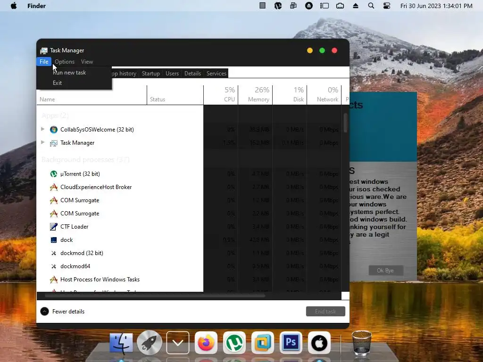Image resolution: width=483 pixels, height=362 pixels.
Task: Click the date and time in menu bar
Action: 436,6
